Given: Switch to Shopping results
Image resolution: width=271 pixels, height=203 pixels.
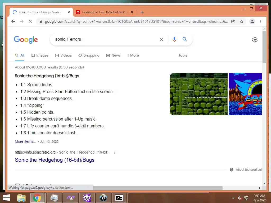Looking at the screenshot, I should 89,56.
